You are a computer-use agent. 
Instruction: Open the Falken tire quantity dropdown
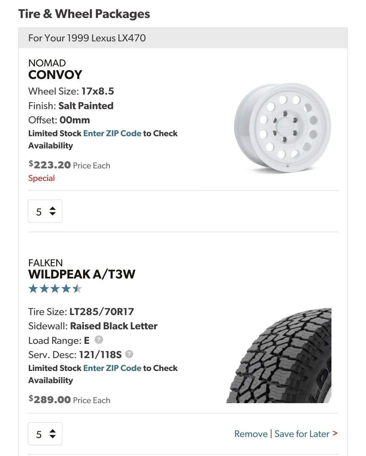45,434
